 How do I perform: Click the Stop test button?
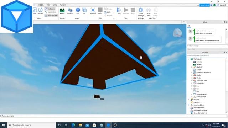pos(133,11)
